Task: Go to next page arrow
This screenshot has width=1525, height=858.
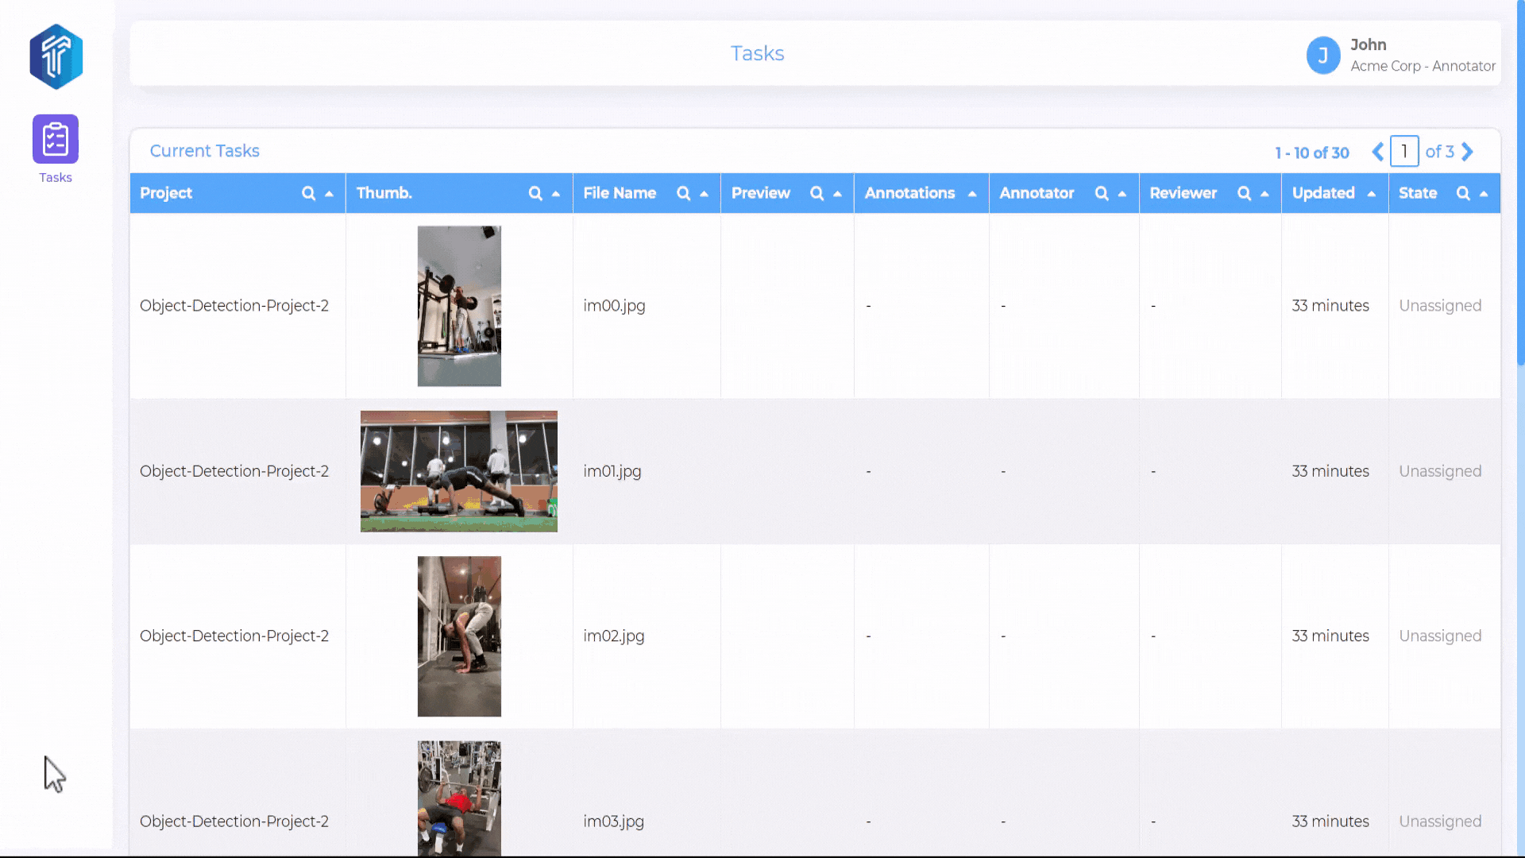Action: 1467,152
